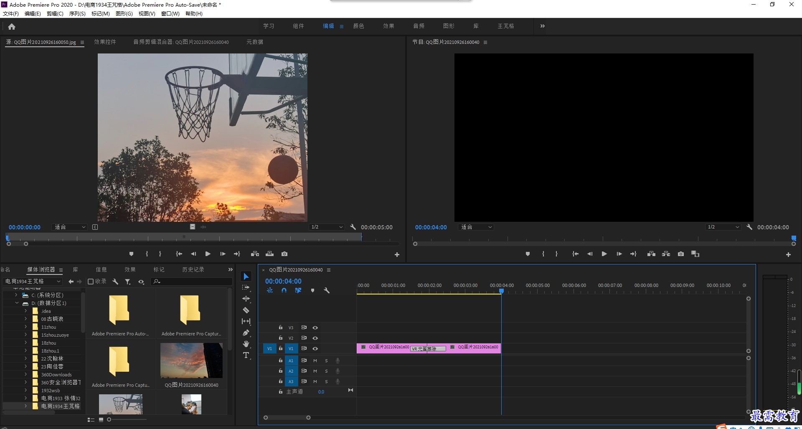The width and height of the screenshot is (802, 429).
Task: Expand 360Downloads folder tree
Action: 25,374
